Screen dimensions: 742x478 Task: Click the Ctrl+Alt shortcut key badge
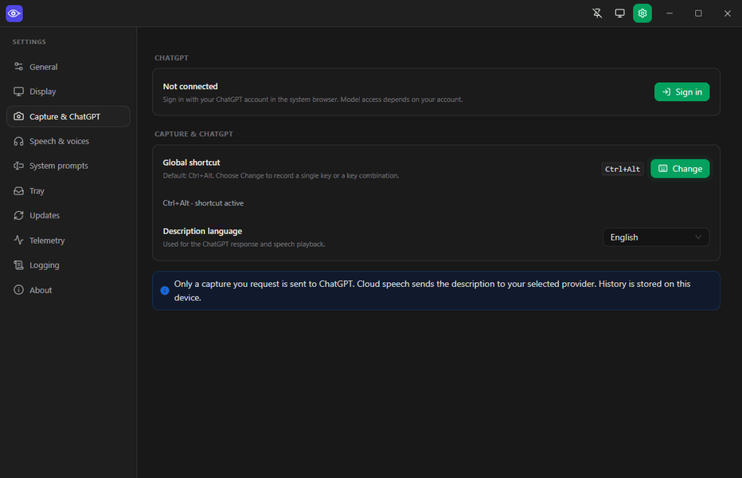pos(623,169)
